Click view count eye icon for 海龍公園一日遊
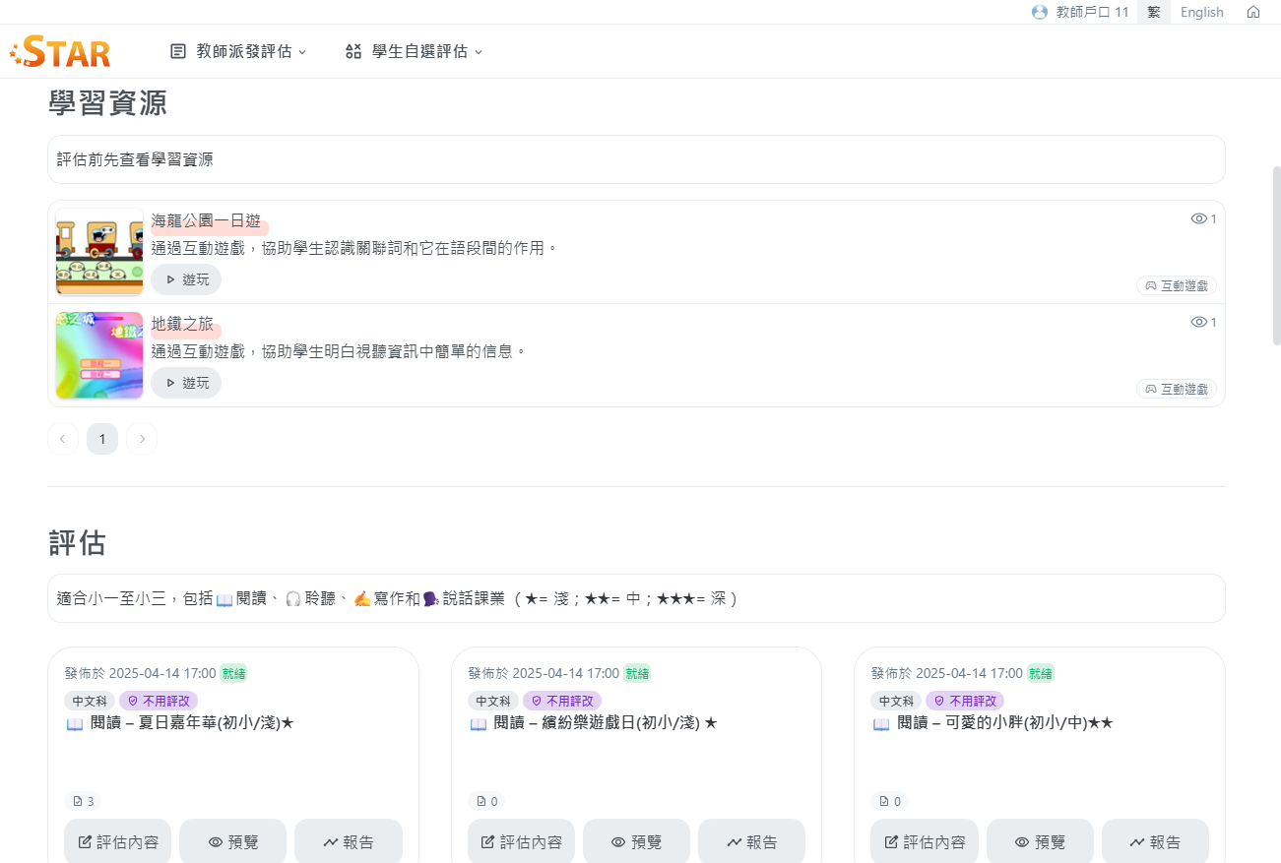The width and height of the screenshot is (1281, 863). (1198, 218)
